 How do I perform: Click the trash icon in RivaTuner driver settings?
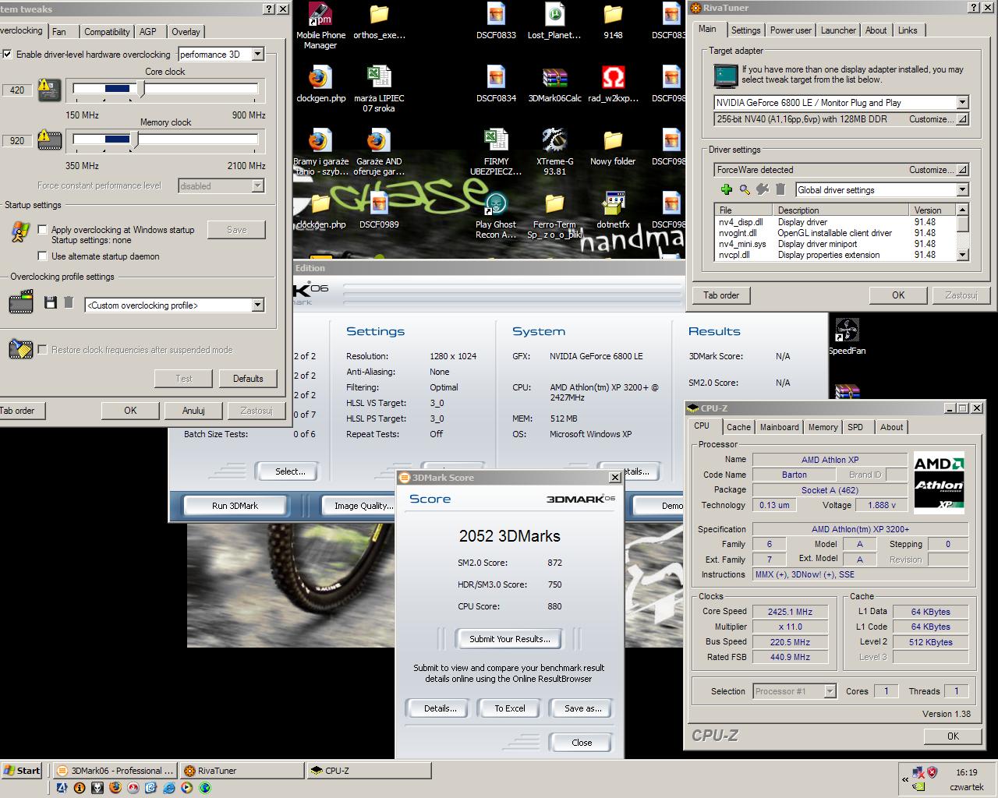tap(780, 189)
